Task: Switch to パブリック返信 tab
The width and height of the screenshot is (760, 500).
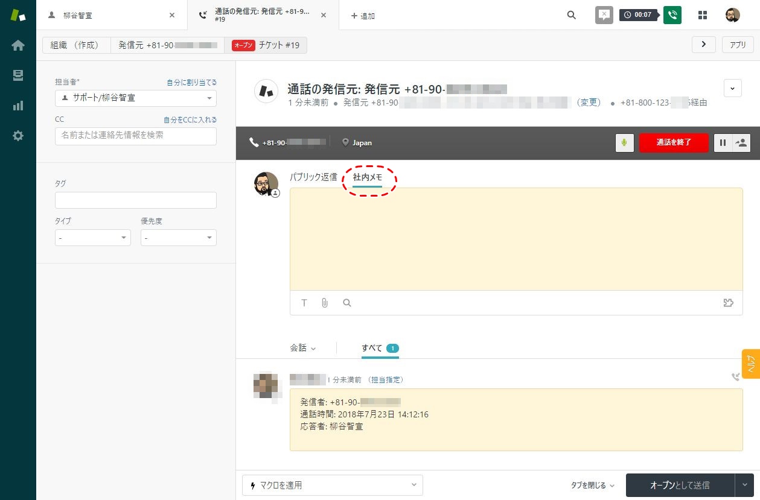Action: (313, 177)
